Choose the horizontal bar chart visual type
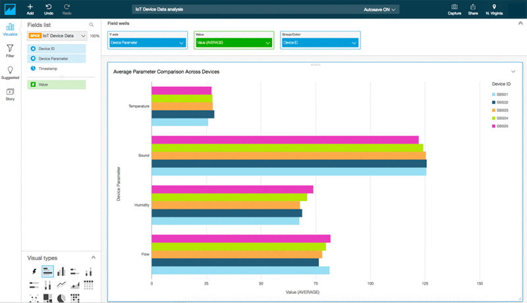The width and height of the screenshot is (527, 303). coord(47,271)
